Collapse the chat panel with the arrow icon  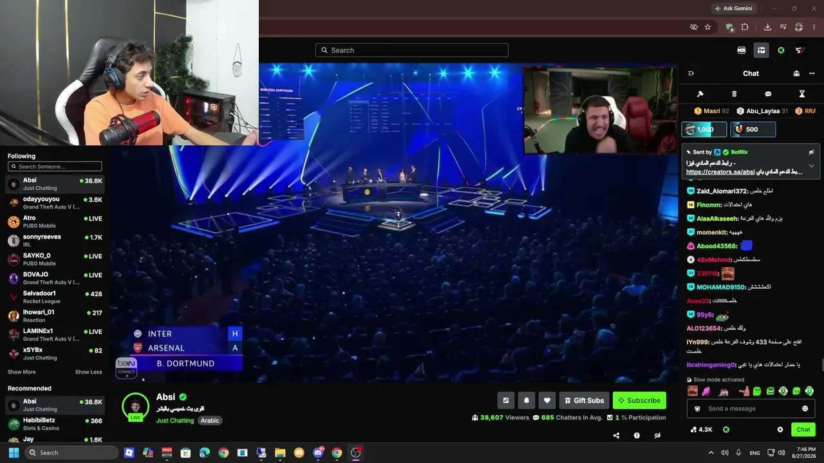coord(691,73)
